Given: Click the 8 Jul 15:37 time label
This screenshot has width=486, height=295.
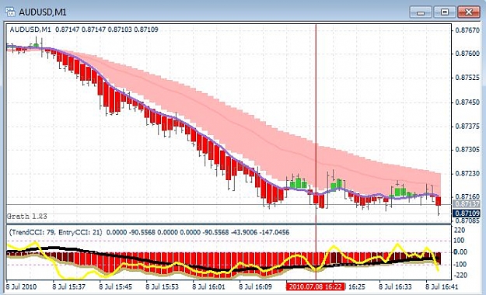Looking at the screenshot, I should click(x=68, y=287).
